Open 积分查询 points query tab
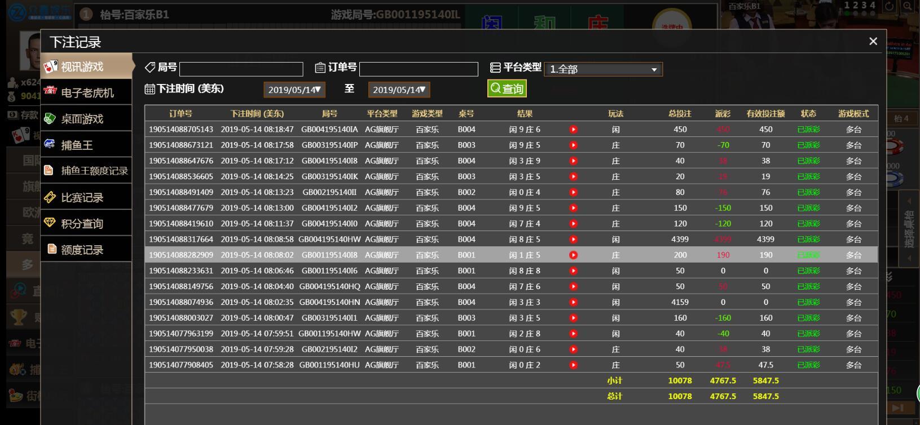This screenshot has width=920, height=425. click(x=86, y=223)
